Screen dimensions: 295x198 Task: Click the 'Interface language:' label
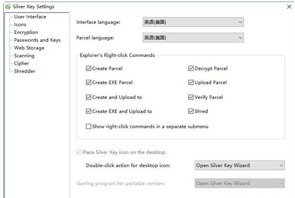(x=98, y=22)
